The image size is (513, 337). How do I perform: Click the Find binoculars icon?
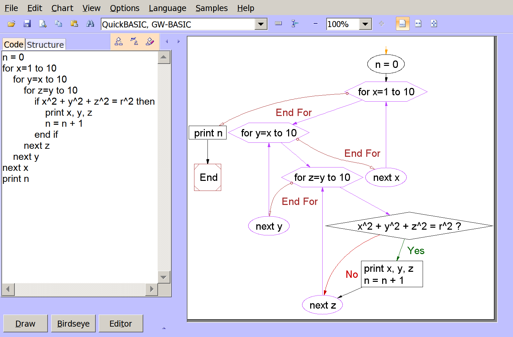[90, 24]
